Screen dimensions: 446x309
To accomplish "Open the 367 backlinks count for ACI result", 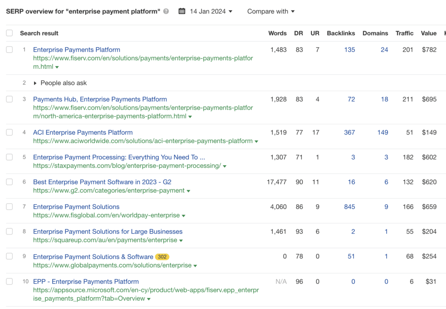I will tap(349, 132).
